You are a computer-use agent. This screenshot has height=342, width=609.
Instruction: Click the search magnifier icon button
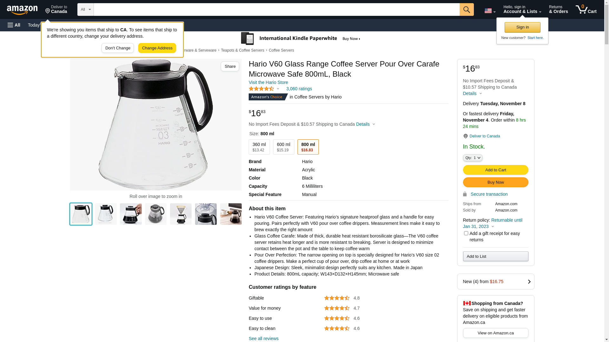pyautogui.click(x=466, y=9)
